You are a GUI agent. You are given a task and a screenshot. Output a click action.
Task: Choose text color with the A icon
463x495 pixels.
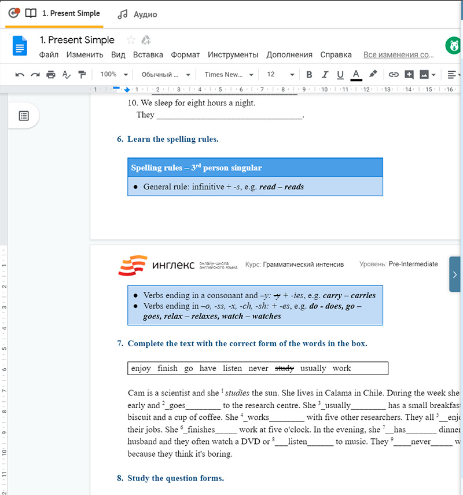point(356,75)
